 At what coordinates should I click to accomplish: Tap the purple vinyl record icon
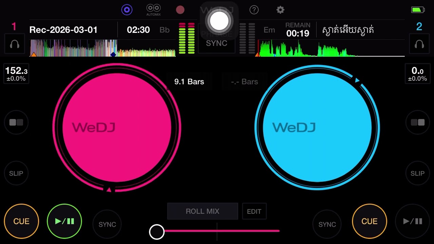(127, 10)
